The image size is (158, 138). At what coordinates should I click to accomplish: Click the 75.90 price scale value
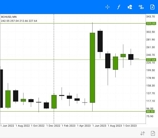pos(150,116)
